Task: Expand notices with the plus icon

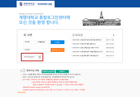Action: click(x=114, y=35)
